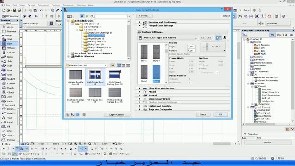Open the Edit menu

15,5
